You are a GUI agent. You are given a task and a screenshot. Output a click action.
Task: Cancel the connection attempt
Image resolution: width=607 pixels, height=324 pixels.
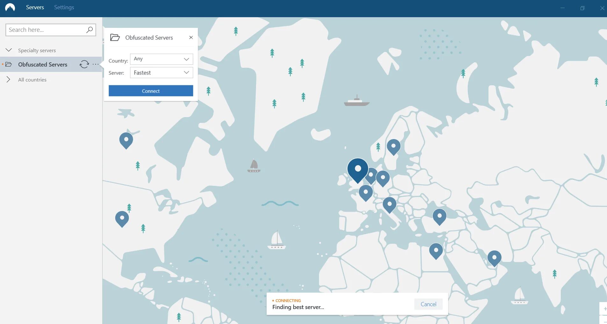(x=428, y=304)
